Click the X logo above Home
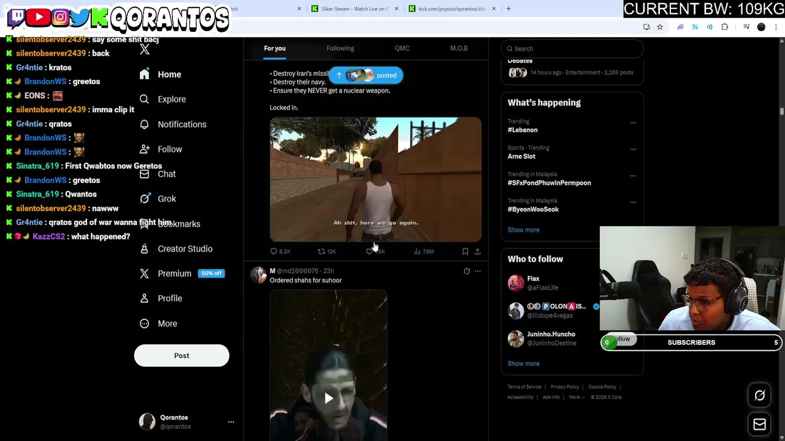Viewport: 785px width, 441px height. pyautogui.click(x=145, y=50)
